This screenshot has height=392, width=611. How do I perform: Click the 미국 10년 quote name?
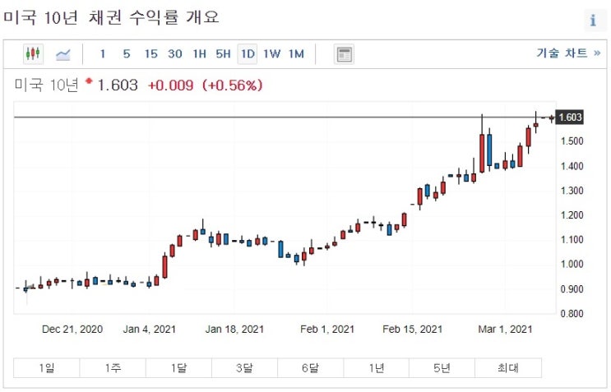click(x=46, y=85)
